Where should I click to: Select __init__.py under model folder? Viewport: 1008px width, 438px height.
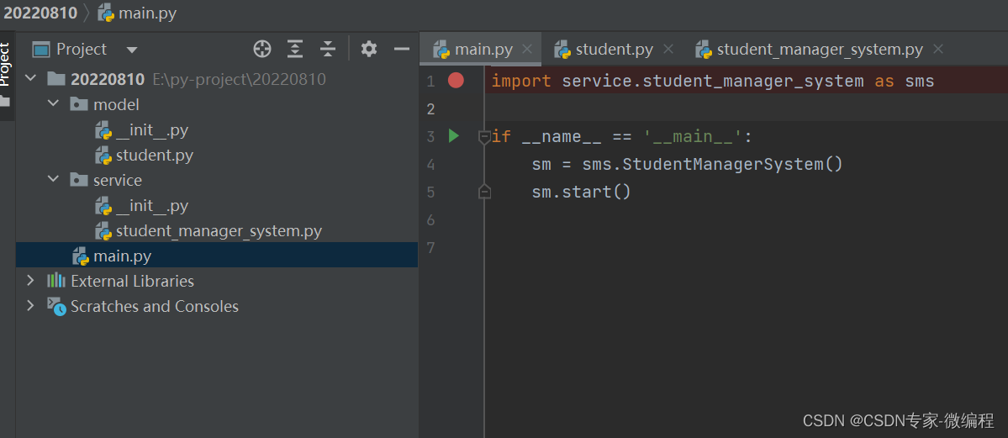151,130
